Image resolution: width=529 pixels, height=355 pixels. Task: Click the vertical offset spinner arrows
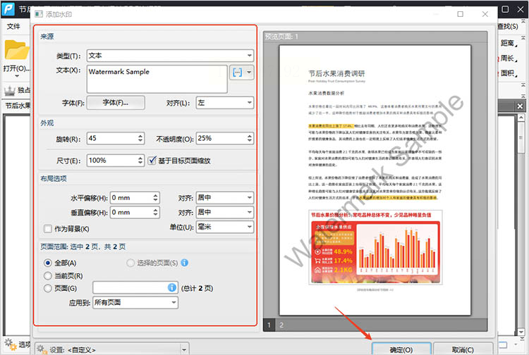click(155, 212)
